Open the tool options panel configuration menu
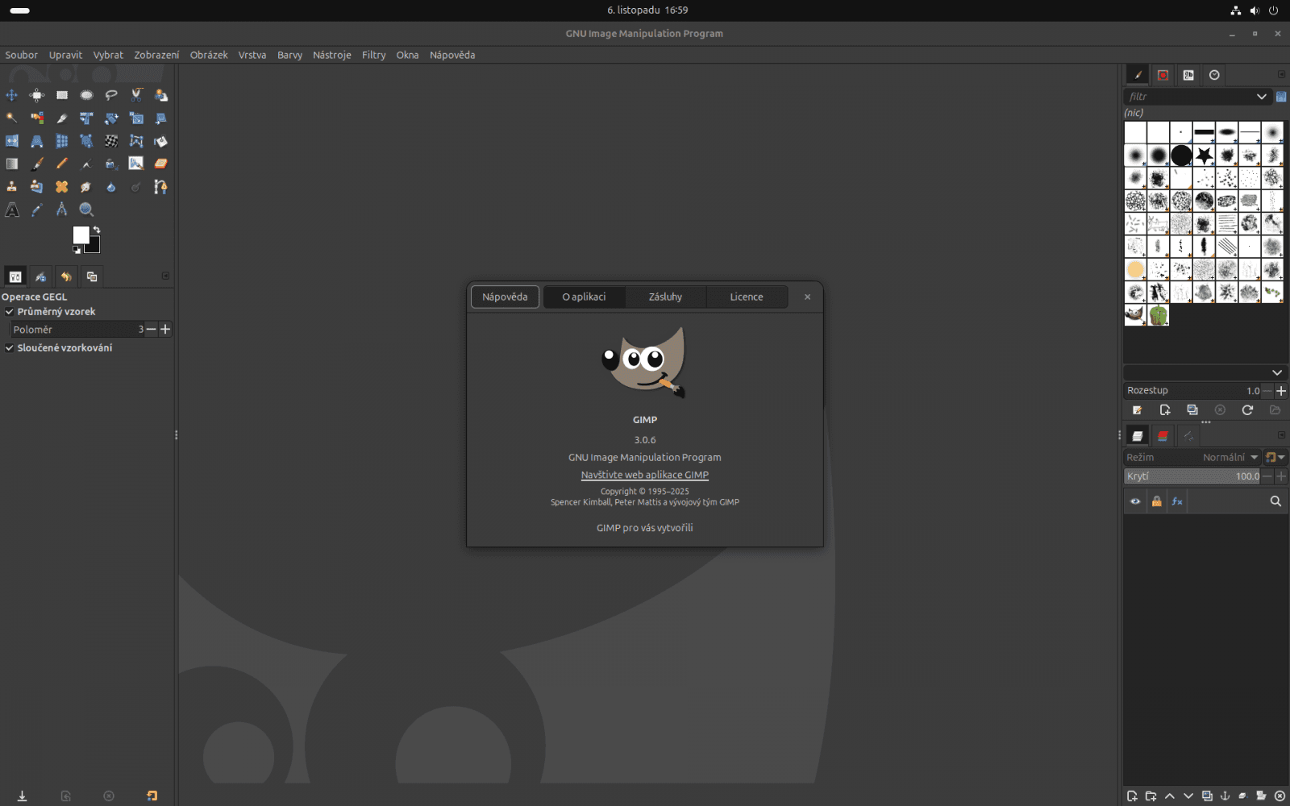The height and width of the screenshot is (806, 1290). point(165,276)
